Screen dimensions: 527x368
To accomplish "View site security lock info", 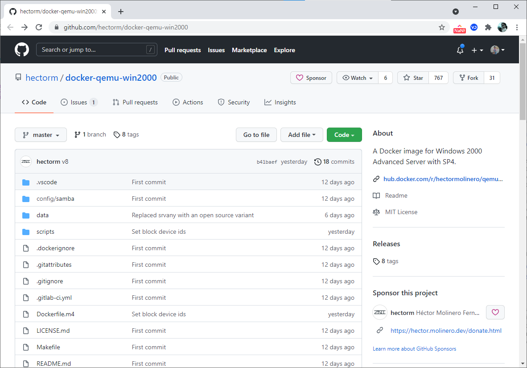I will (57, 27).
